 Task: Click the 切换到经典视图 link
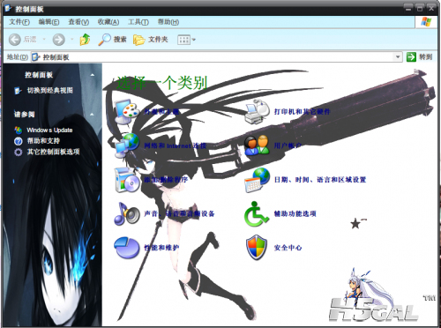pyautogui.click(x=50, y=90)
